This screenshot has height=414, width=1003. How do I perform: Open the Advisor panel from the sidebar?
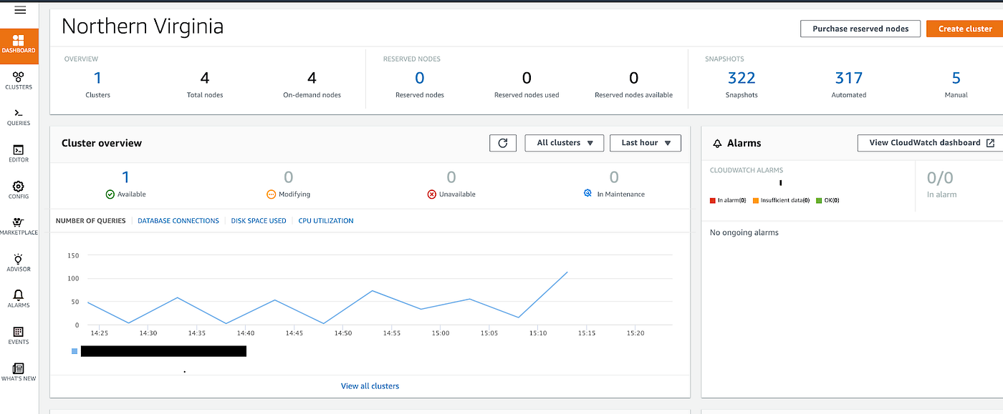19,261
